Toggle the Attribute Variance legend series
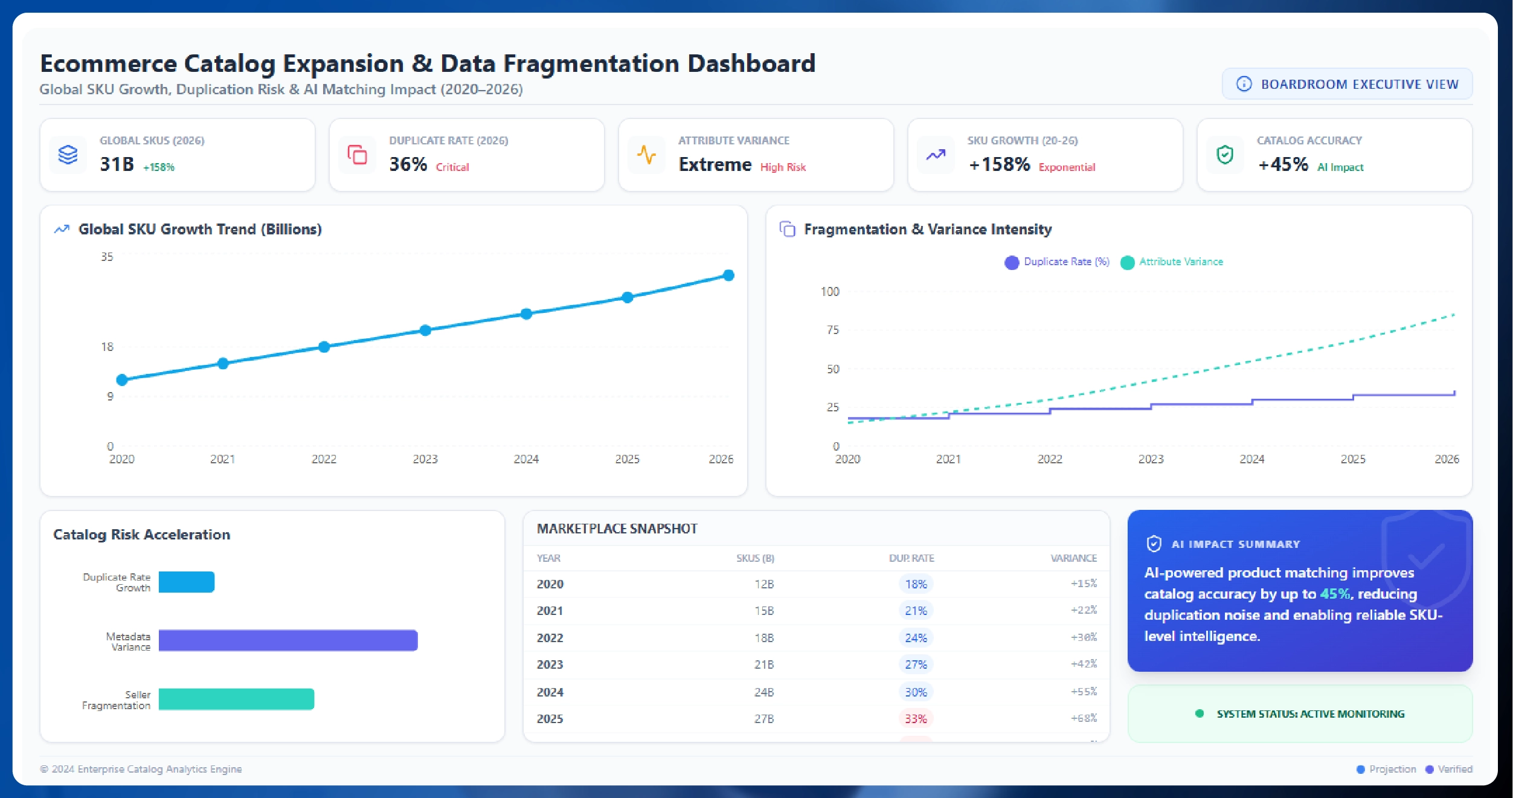The width and height of the screenshot is (1513, 798). 1172,262
